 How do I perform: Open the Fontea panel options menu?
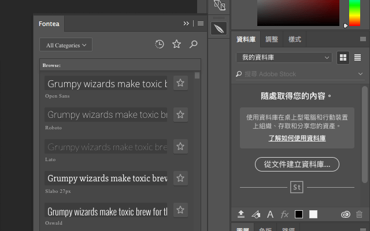(201, 24)
